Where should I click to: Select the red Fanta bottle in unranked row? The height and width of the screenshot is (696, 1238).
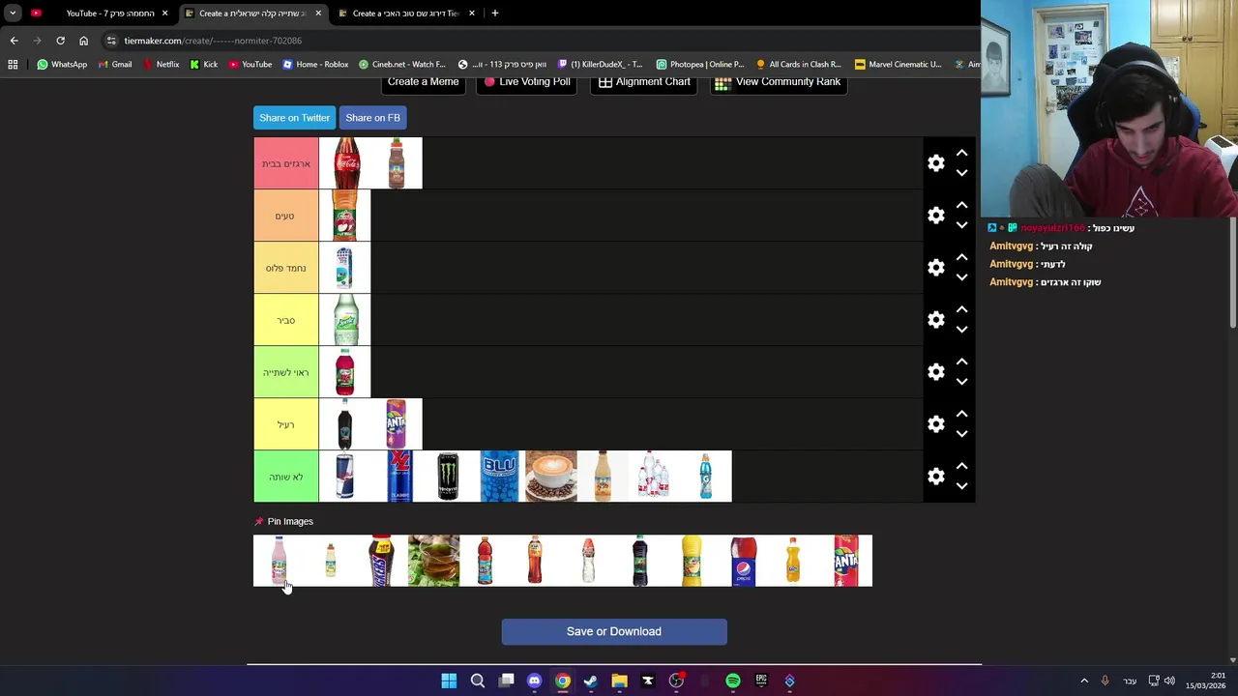tap(846, 561)
